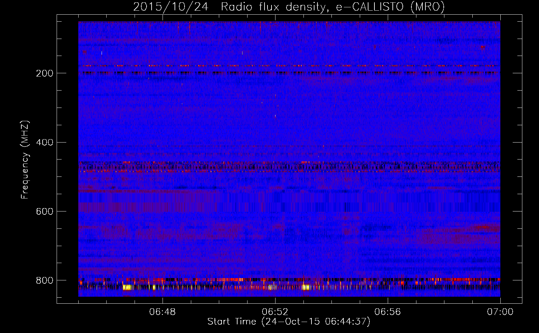
Task: Click the 200 frequency tick label
Action: coord(44,73)
